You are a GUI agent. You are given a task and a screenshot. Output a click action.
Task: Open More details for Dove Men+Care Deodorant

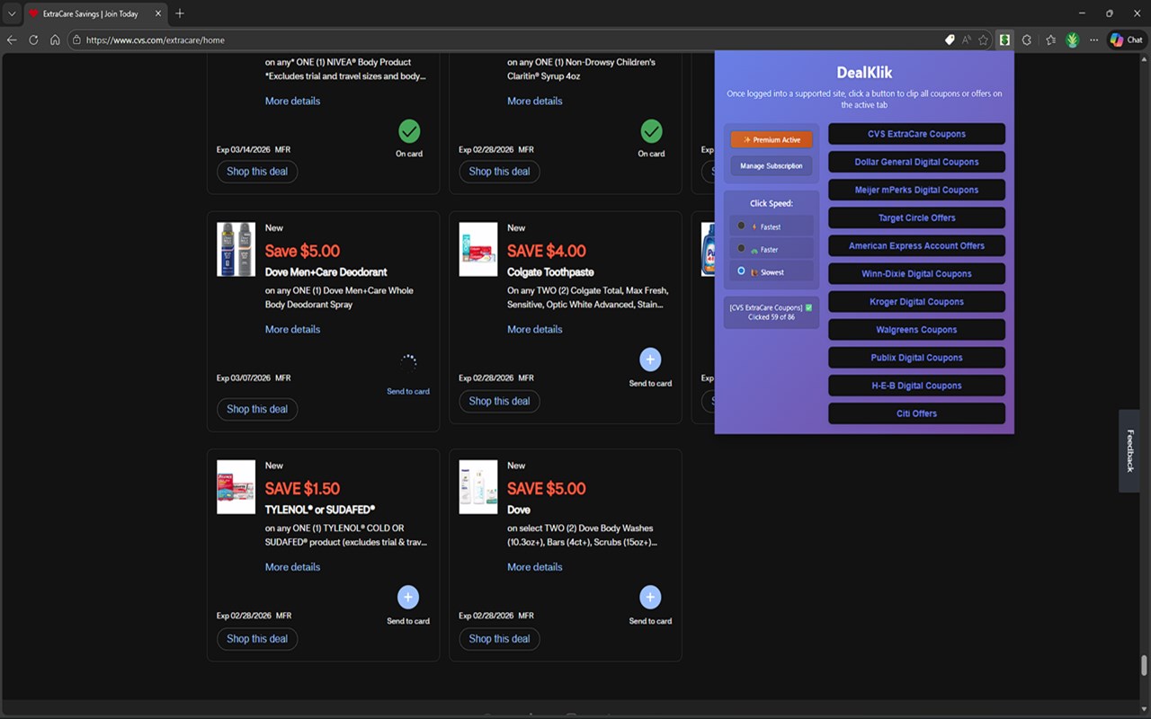point(292,329)
